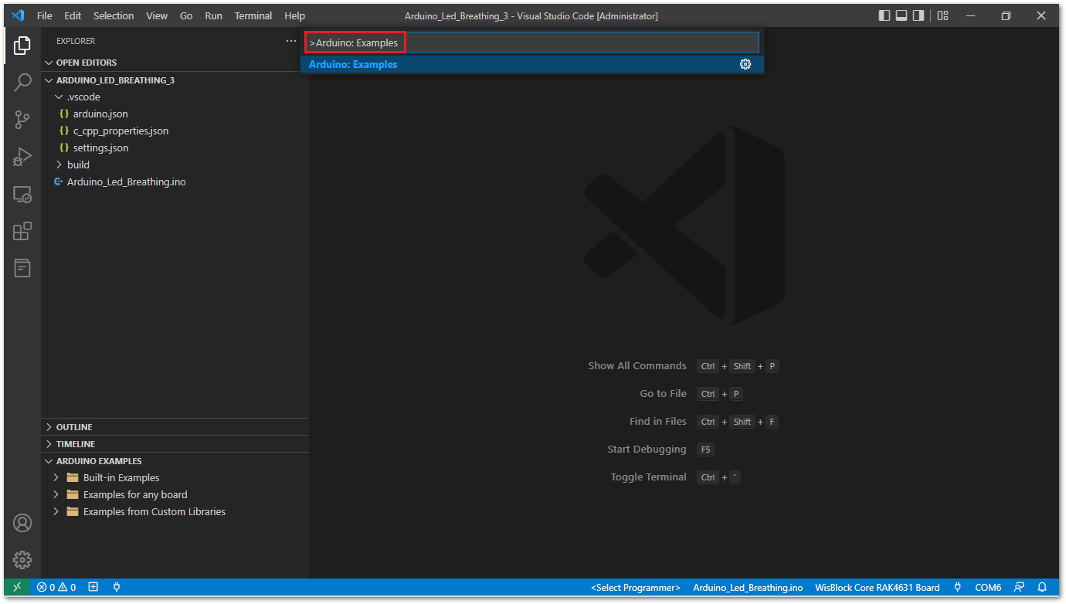Expand Built-in Examples folder
This screenshot has height=604, width=1066.
pos(175,478)
